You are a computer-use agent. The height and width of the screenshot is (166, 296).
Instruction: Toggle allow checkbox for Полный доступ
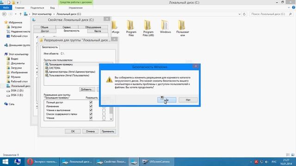(91, 102)
